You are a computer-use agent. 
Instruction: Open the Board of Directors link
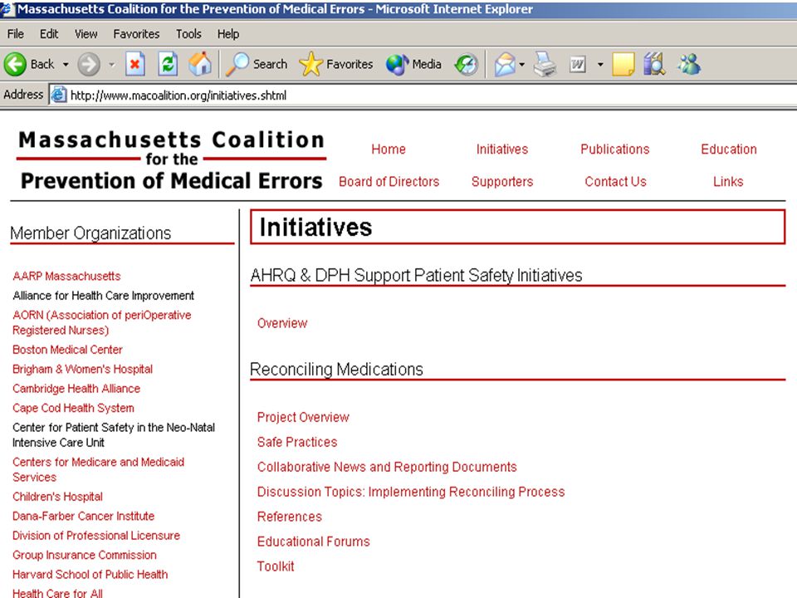coord(389,182)
